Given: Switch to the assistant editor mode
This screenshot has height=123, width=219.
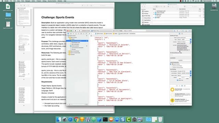Looking at the screenshot, I should [177, 31].
